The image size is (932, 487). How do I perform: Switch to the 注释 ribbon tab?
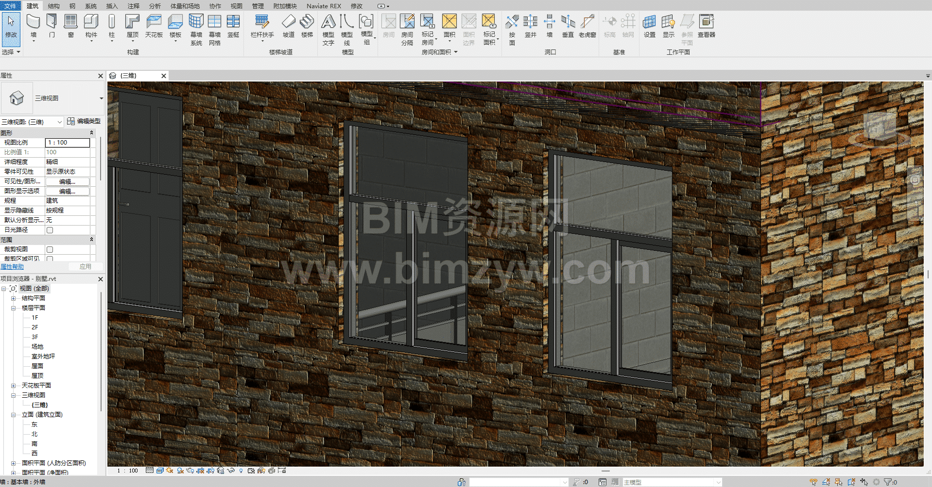133,6
